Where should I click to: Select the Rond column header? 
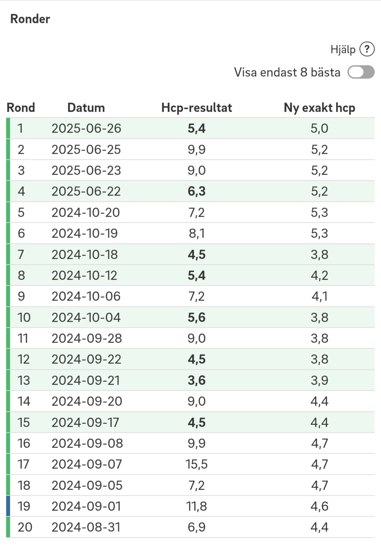[21, 107]
